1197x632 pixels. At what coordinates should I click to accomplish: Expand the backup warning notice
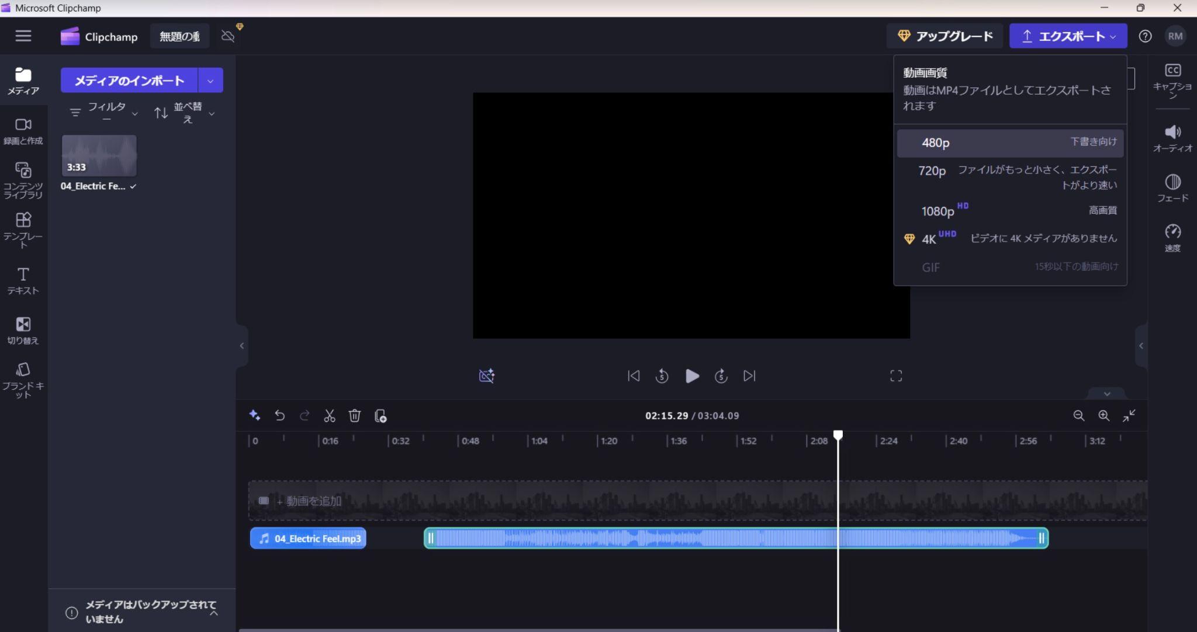click(214, 613)
